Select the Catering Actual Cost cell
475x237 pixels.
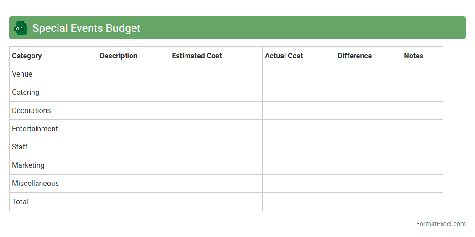pyautogui.click(x=299, y=93)
